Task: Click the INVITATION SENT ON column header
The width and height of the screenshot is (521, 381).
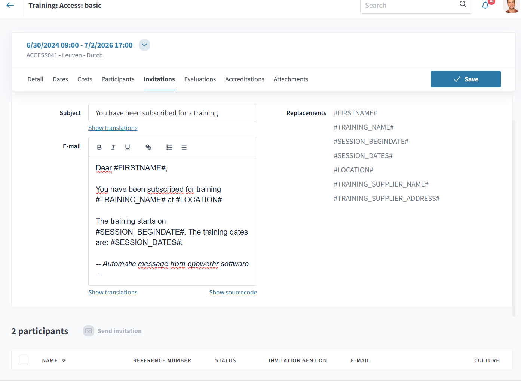Action: coord(298,360)
